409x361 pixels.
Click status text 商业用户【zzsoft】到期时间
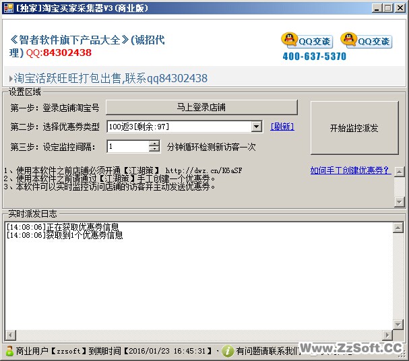click(x=68, y=351)
